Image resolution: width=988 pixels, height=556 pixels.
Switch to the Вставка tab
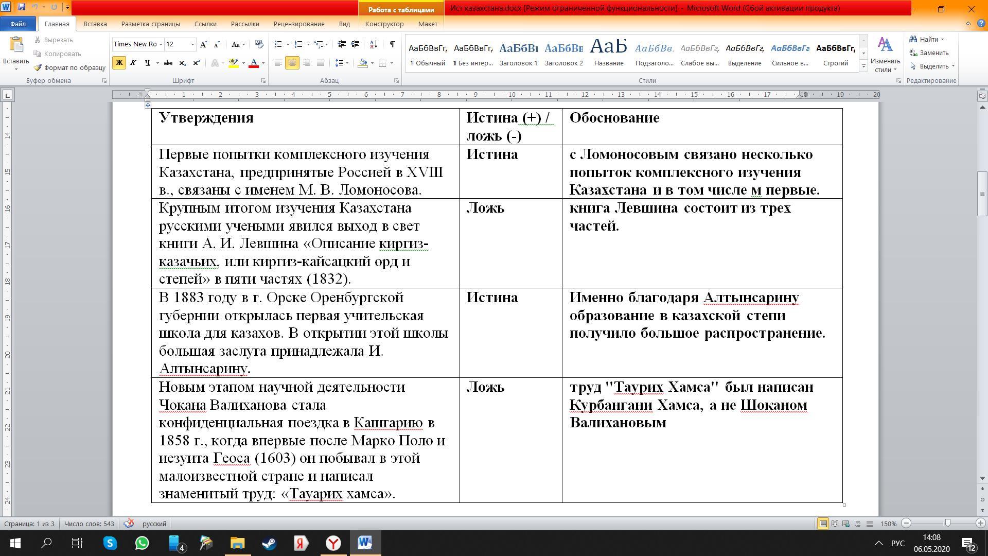95,24
